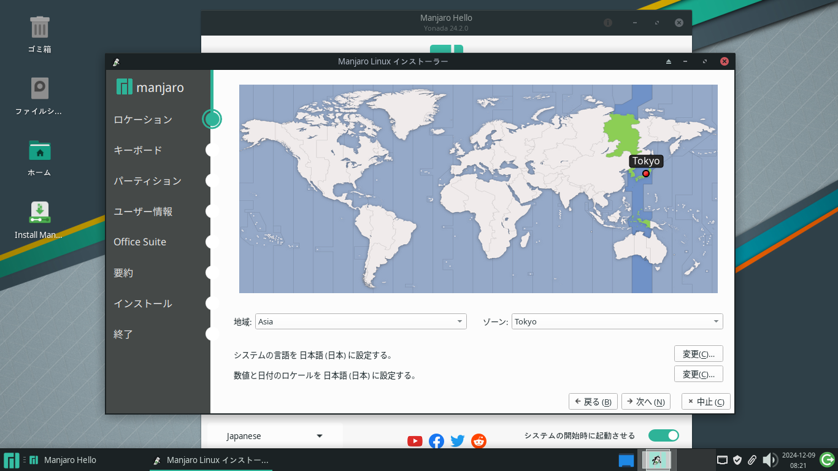Open the ゾーン zone dropdown showing Tokyo
The image size is (838, 471).
[617, 321]
